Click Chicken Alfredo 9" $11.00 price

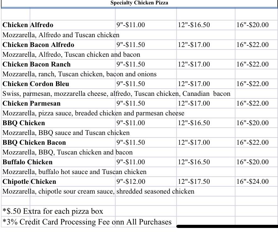[131, 25]
